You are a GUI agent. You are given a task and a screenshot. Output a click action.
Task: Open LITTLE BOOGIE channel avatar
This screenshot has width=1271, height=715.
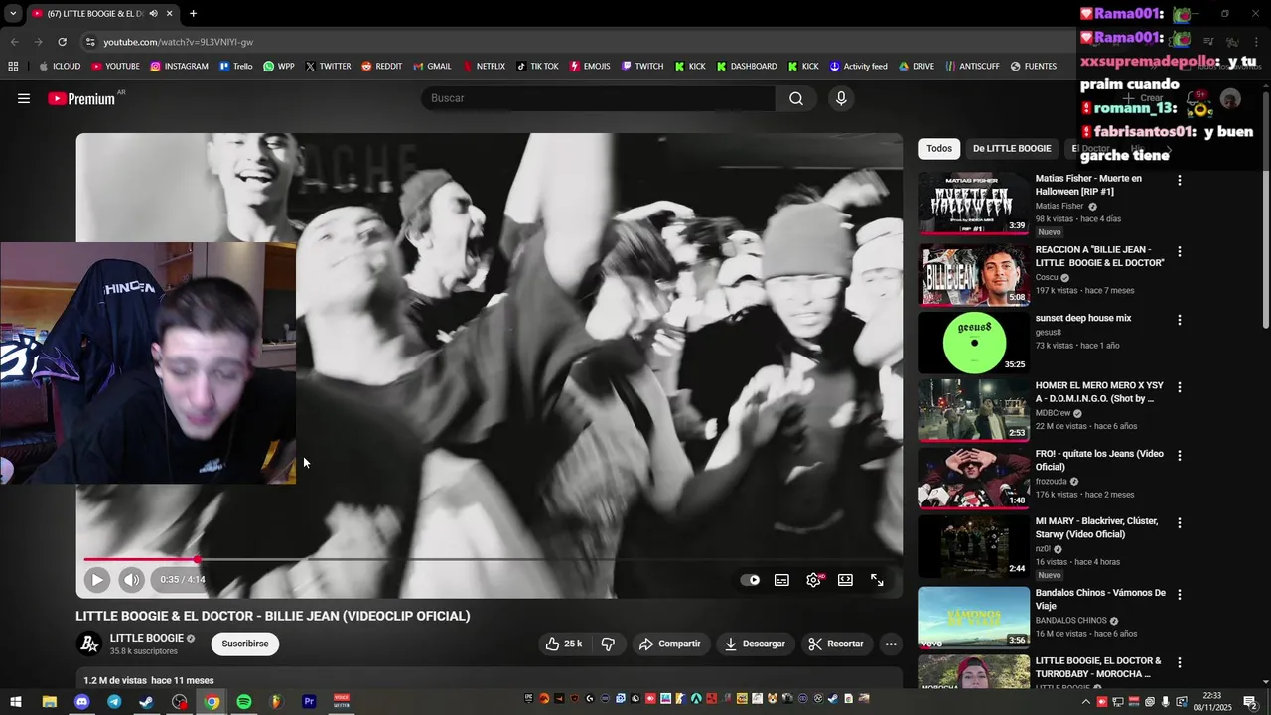click(89, 644)
